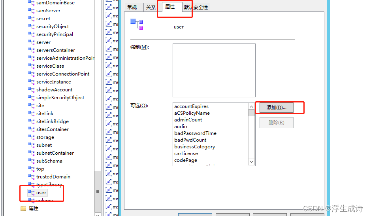The width and height of the screenshot is (369, 216).
Task: Click the trustedDomain class icon
Action: click(31, 176)
